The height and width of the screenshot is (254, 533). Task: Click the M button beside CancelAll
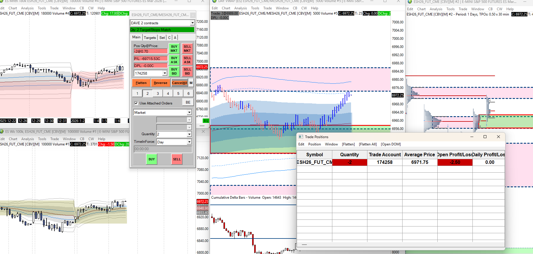(191, 83)
